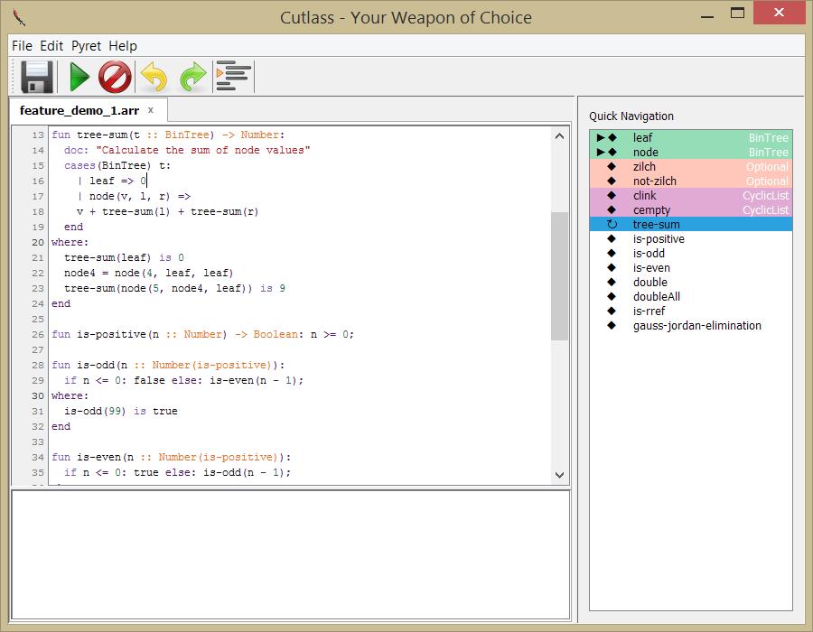Click the editor vertical scrollbar thumb
Viewport: 813px width, 632px height.
click(559, 276)
